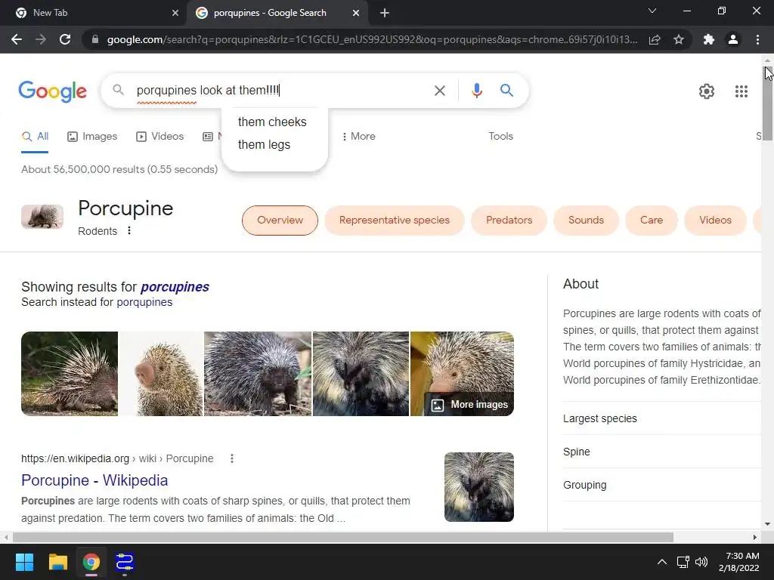Search instead for porqupines link
This screenshot has height=580, width=774.
[x=144, y=302]
